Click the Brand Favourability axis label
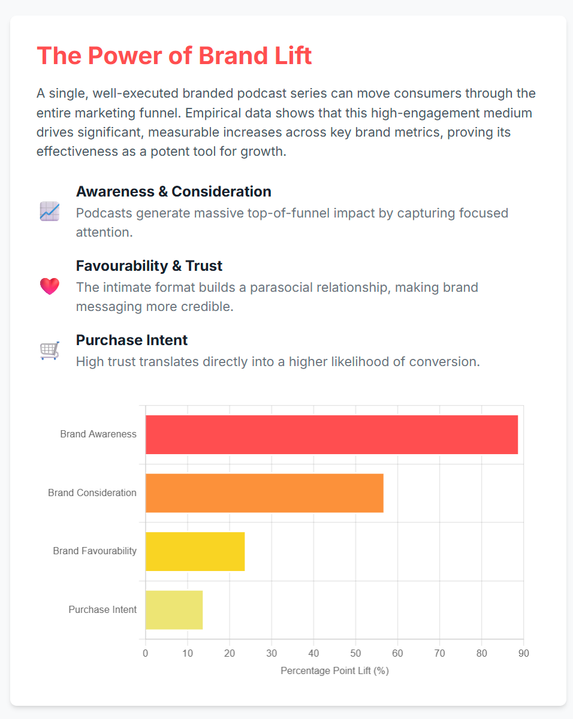The width and height of the screenshot is (573, 719). click(x=95, y=551)
